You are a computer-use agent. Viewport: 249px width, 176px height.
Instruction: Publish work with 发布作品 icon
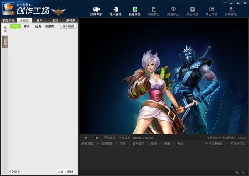[231, 11]
